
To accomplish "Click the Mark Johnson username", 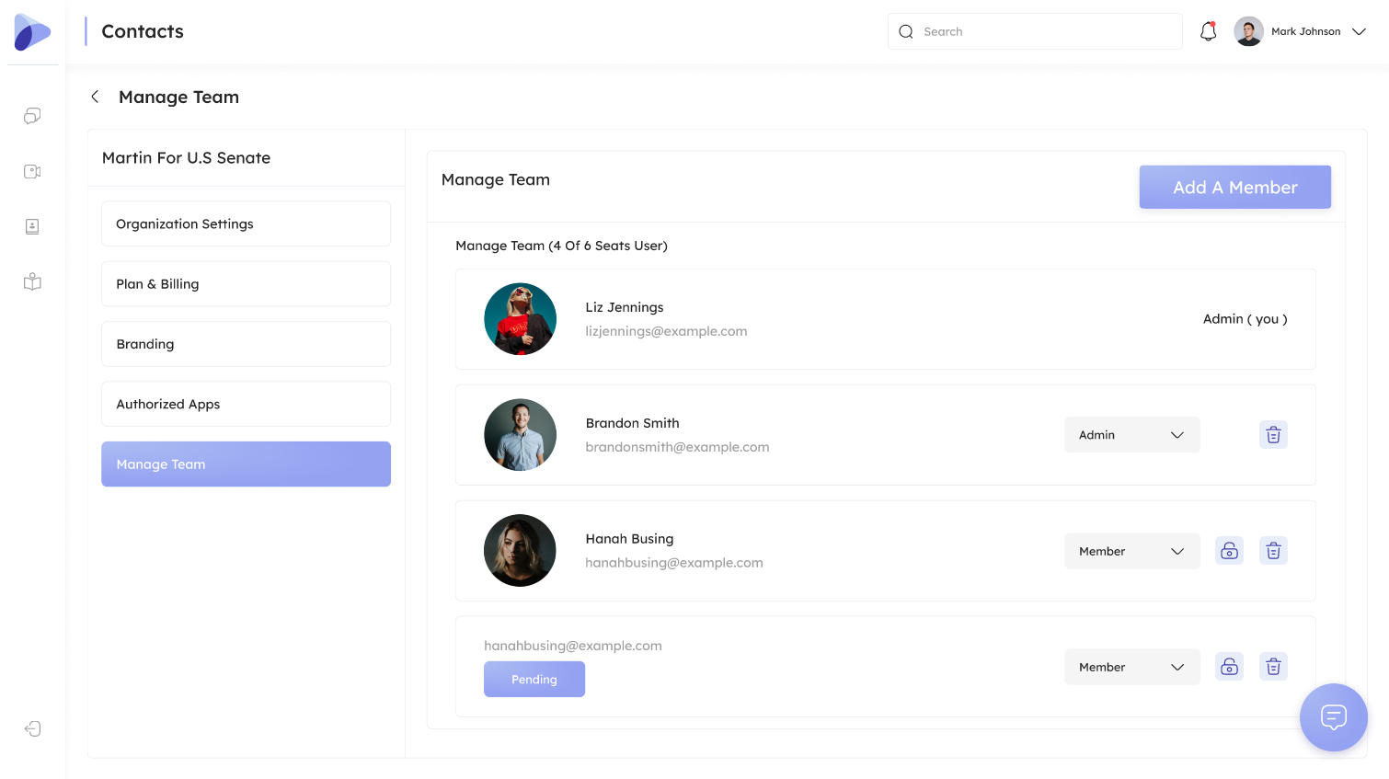I will [1305, 31].
